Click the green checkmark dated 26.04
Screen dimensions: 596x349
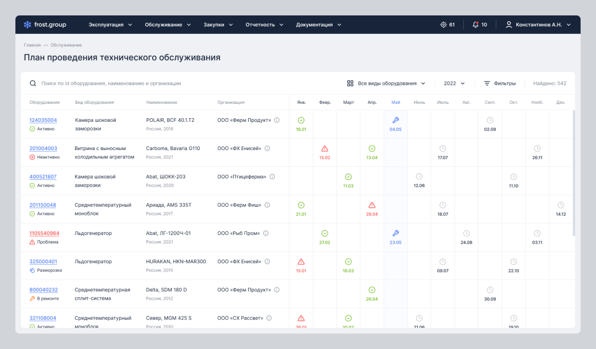click(x=372, y=290)
